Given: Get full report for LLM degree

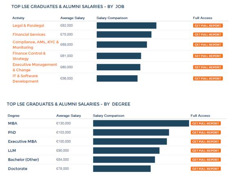Looking at the screenshot, I should [206, 151].
